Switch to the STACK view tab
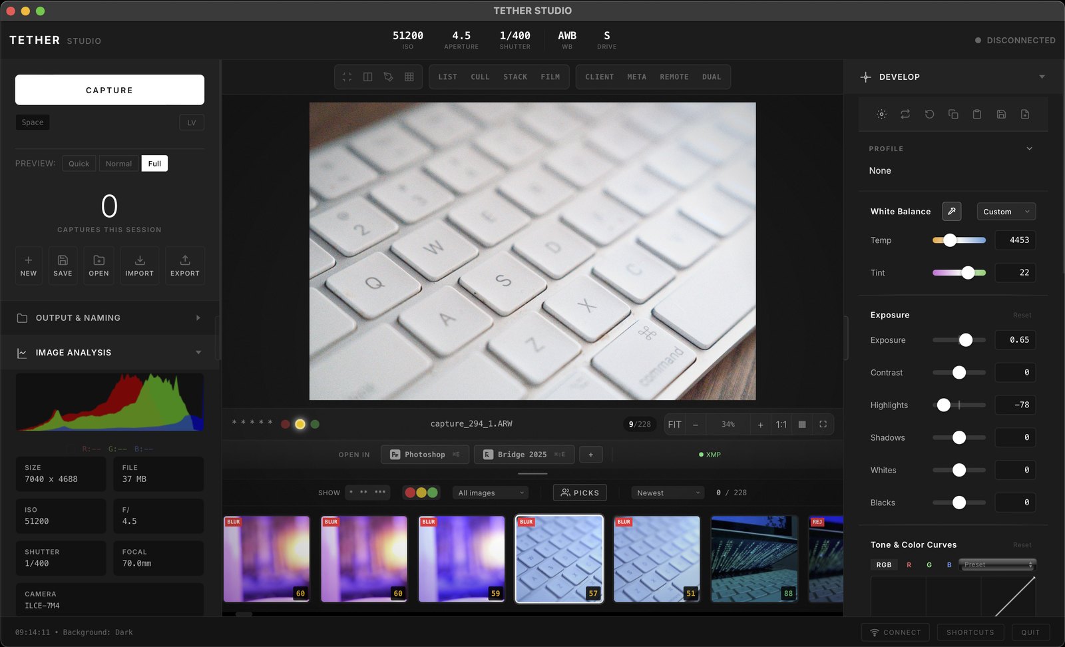The width and height of the screenshot is (1065, 647). (x=515, y=77)
